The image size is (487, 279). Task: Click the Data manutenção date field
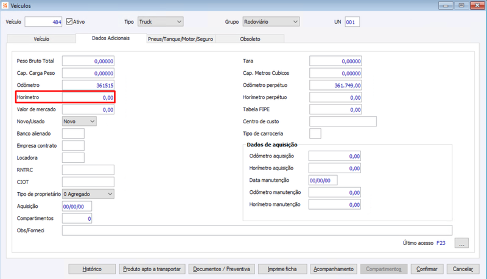click(x=323, y=181)
